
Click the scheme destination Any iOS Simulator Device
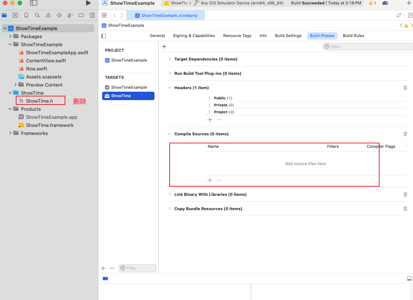pyautogui.click(x=242, y=3)
